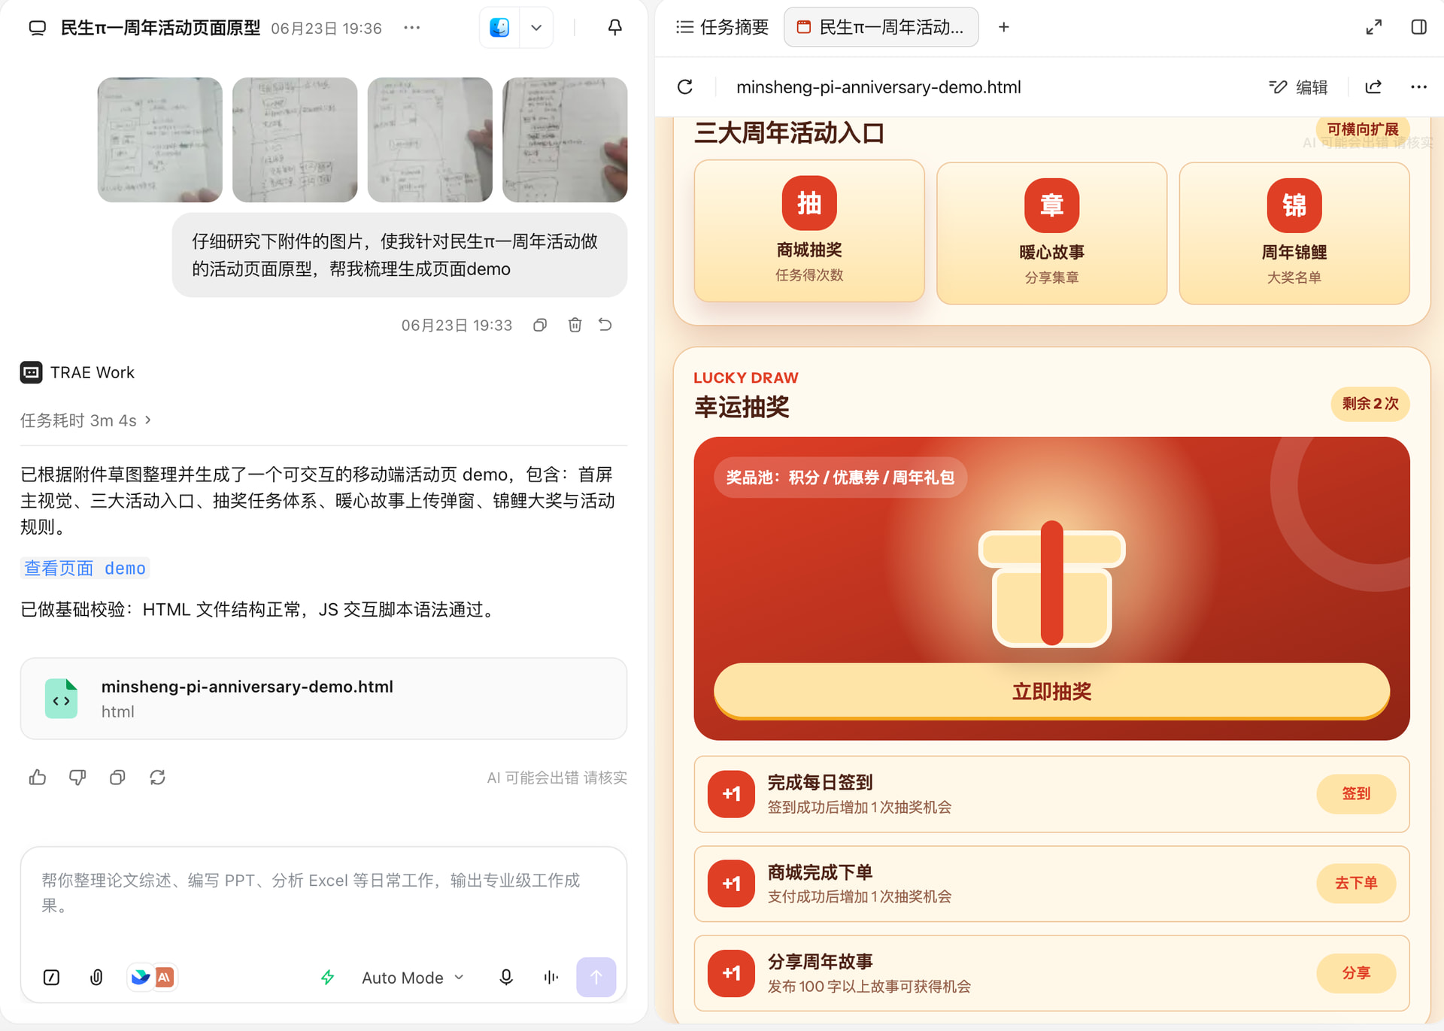1444x1031 pixels.
Task: Attach a file with the paperclip icon
Action: point(96,978)
